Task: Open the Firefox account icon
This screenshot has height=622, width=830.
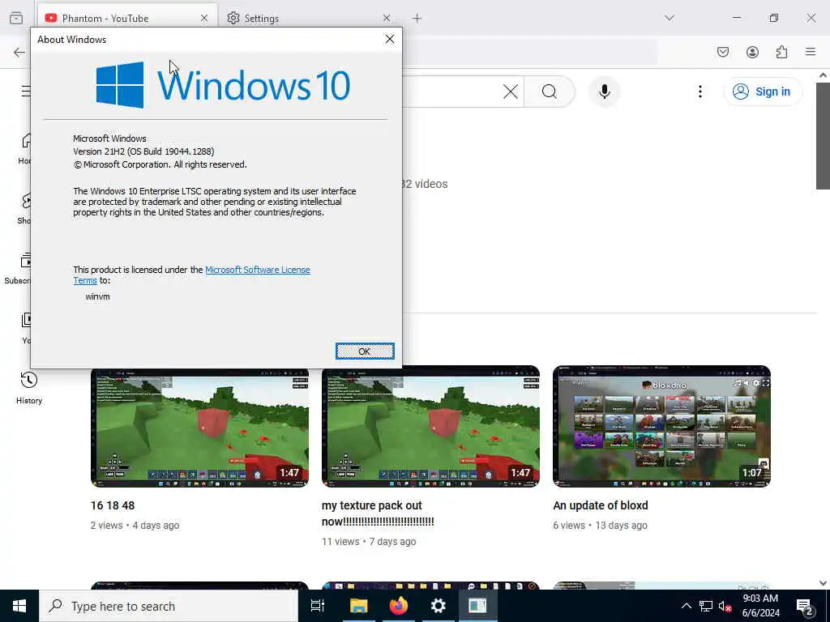Action: tap(752, 52)
